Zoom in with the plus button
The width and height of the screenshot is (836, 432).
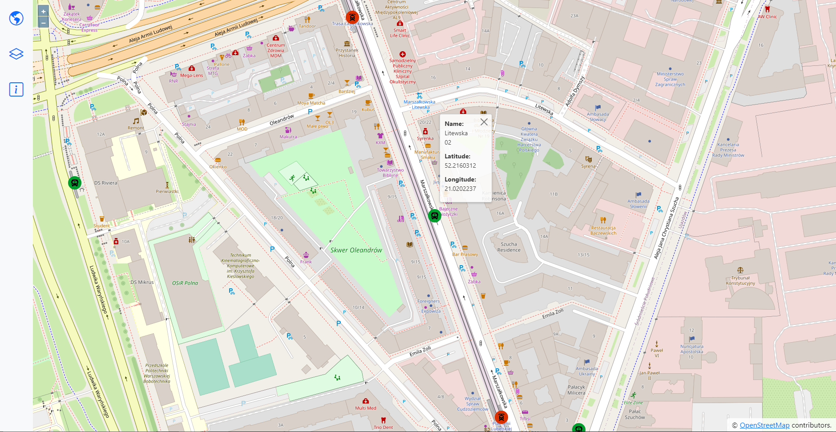(43, 11)
